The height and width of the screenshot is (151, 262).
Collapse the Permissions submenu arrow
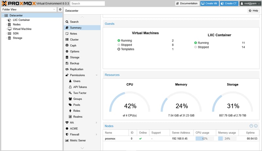(x=96, y=75)
